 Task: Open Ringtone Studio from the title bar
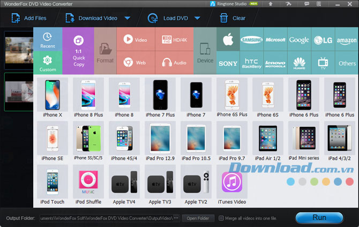234,4
